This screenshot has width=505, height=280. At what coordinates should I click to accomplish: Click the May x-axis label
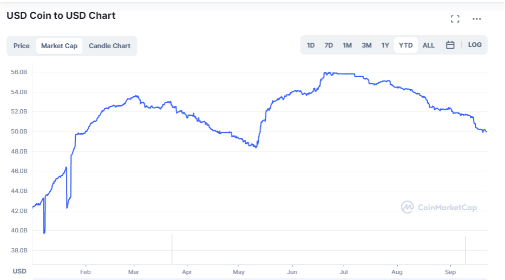(239, 272)
